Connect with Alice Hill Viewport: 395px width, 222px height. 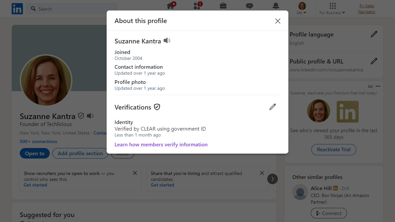329,213
